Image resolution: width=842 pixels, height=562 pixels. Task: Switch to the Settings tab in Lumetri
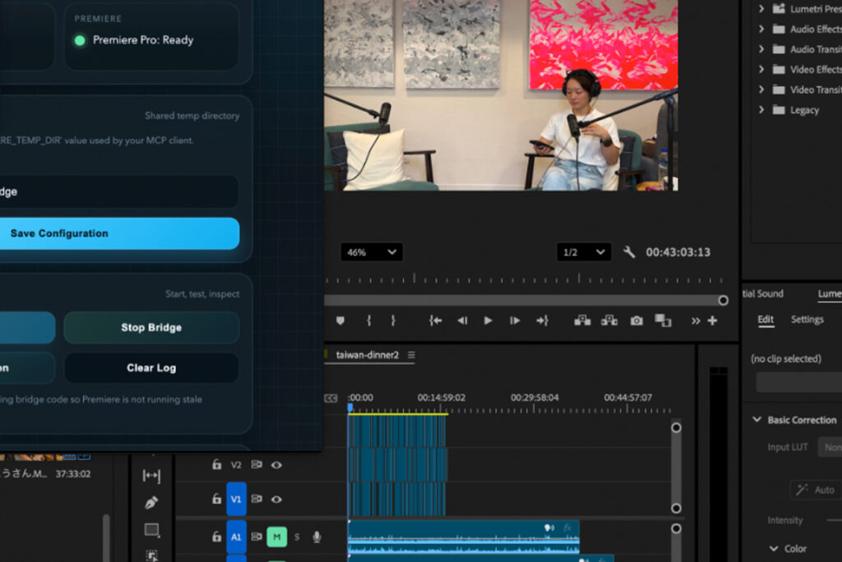point(807,320)
